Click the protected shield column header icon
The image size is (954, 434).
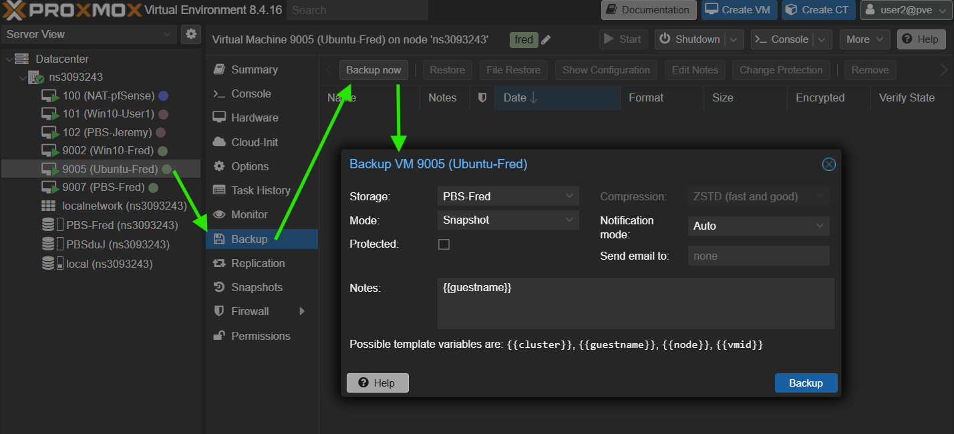482,98
